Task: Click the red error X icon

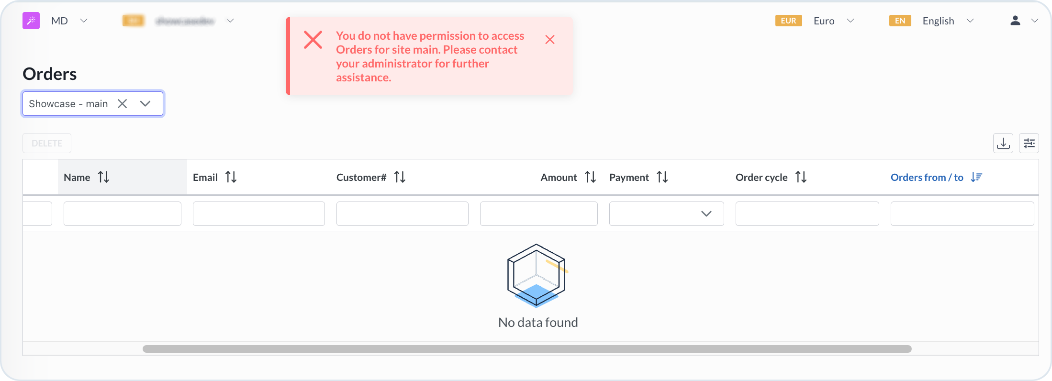Action: pyautogui.click(x=313, y=40)
